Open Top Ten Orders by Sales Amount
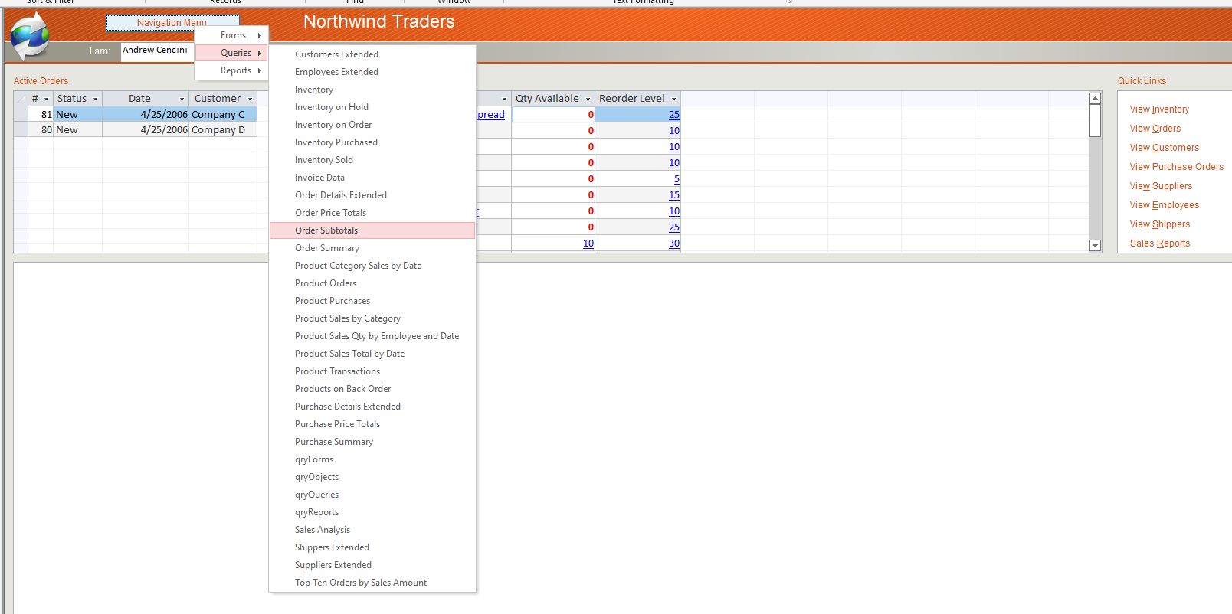 tap(360, 583)
